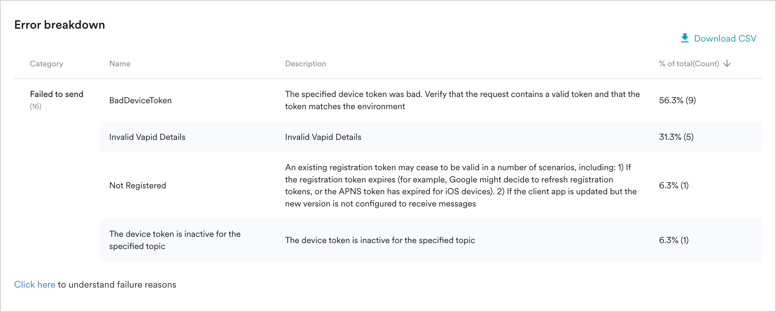Open the 'Click here' failure reasons link
The width and height of the screenshot is (776, 312).
coord(35,285)
